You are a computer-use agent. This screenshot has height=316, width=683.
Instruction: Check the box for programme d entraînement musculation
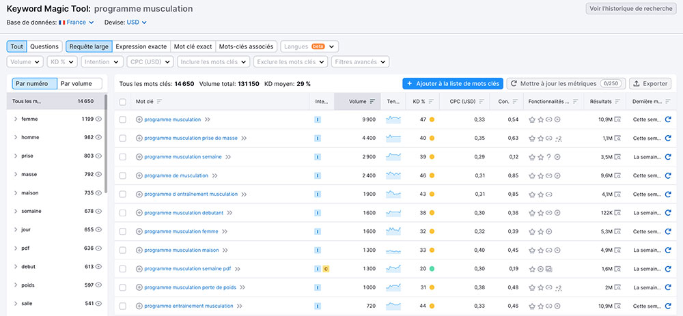(123, 194)
